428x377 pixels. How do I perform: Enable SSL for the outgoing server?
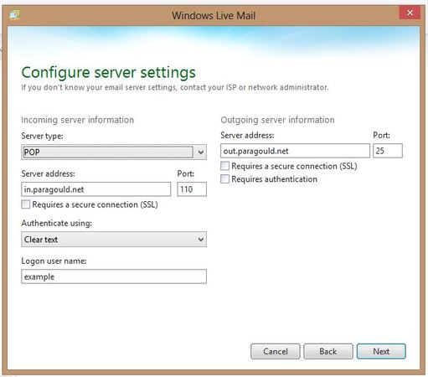(x=224, y=166)
